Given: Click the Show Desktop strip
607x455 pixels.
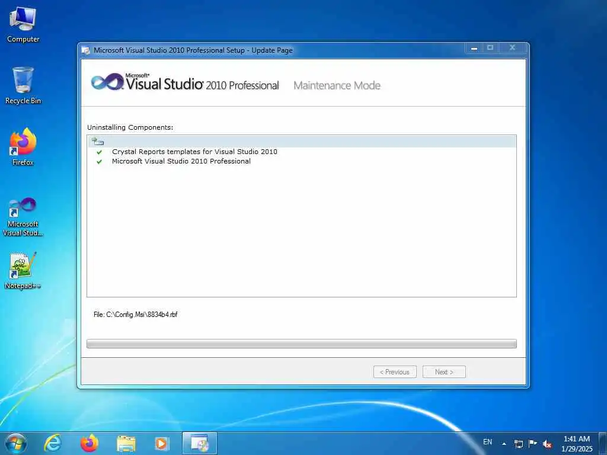Looking at the screenshot, I should click(x=602, y=444).
